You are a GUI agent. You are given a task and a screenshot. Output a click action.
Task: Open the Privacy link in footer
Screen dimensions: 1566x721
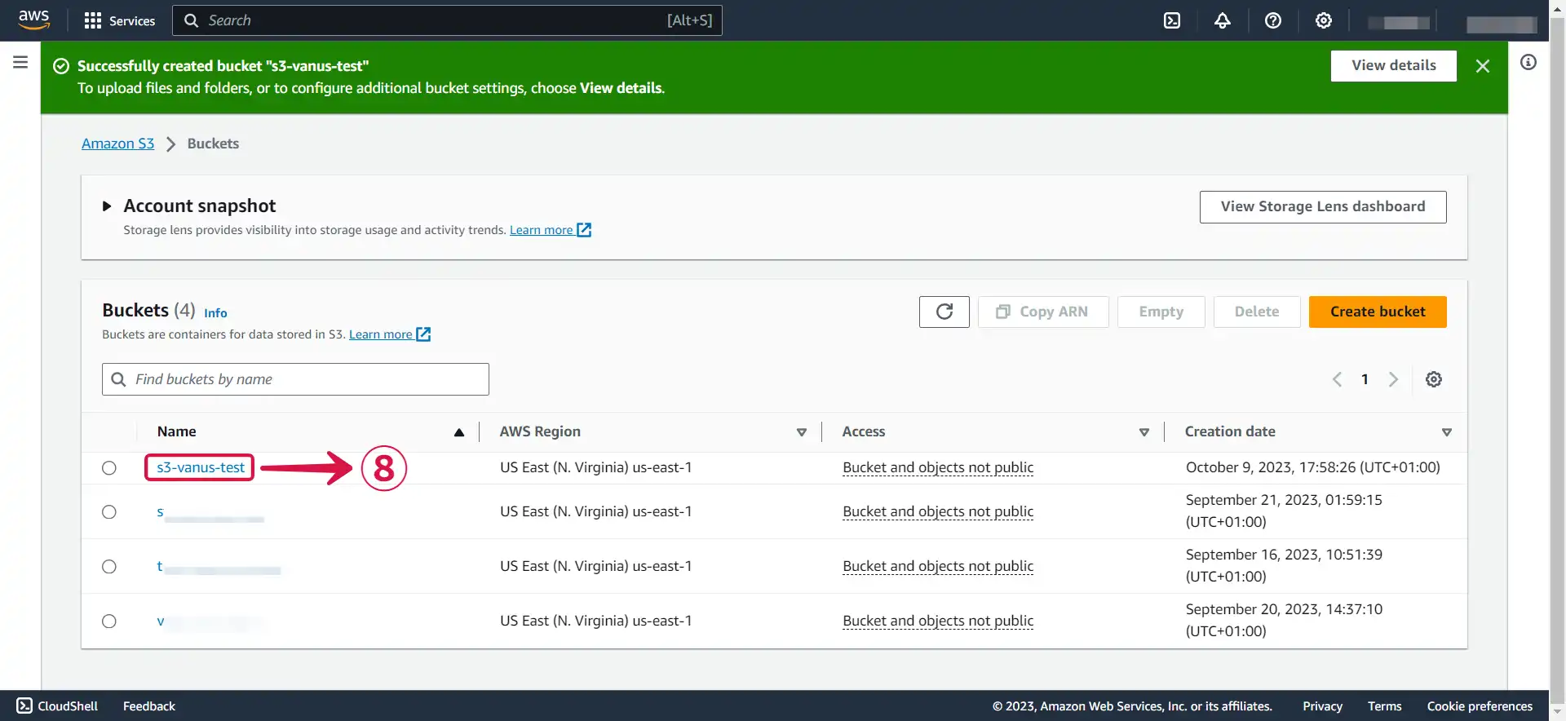pos(1322,706)
